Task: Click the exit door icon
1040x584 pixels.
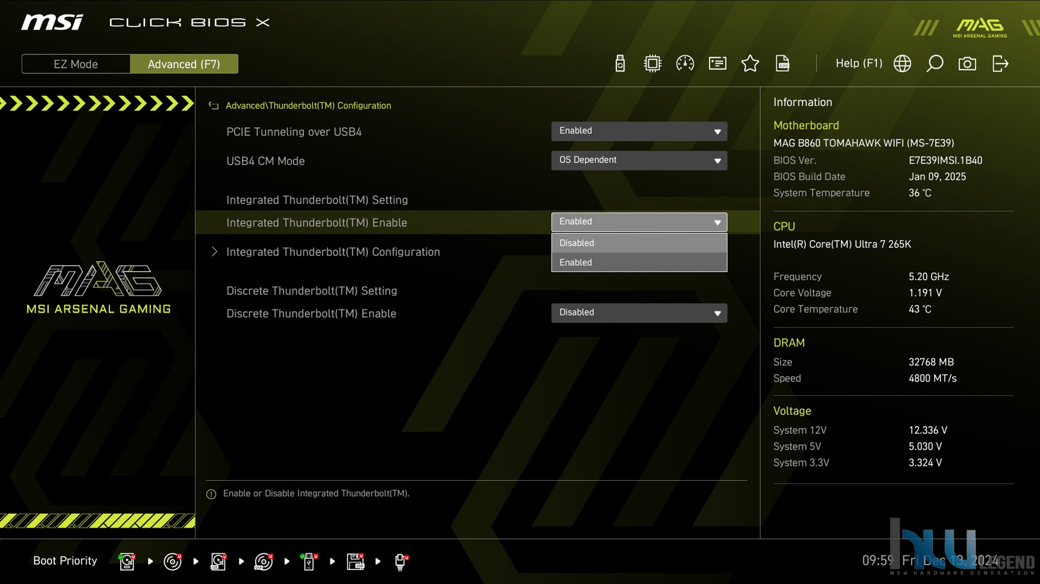Action: 1000,64
